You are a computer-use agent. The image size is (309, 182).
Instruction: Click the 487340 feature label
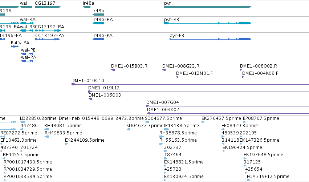[x=9, y=147]
